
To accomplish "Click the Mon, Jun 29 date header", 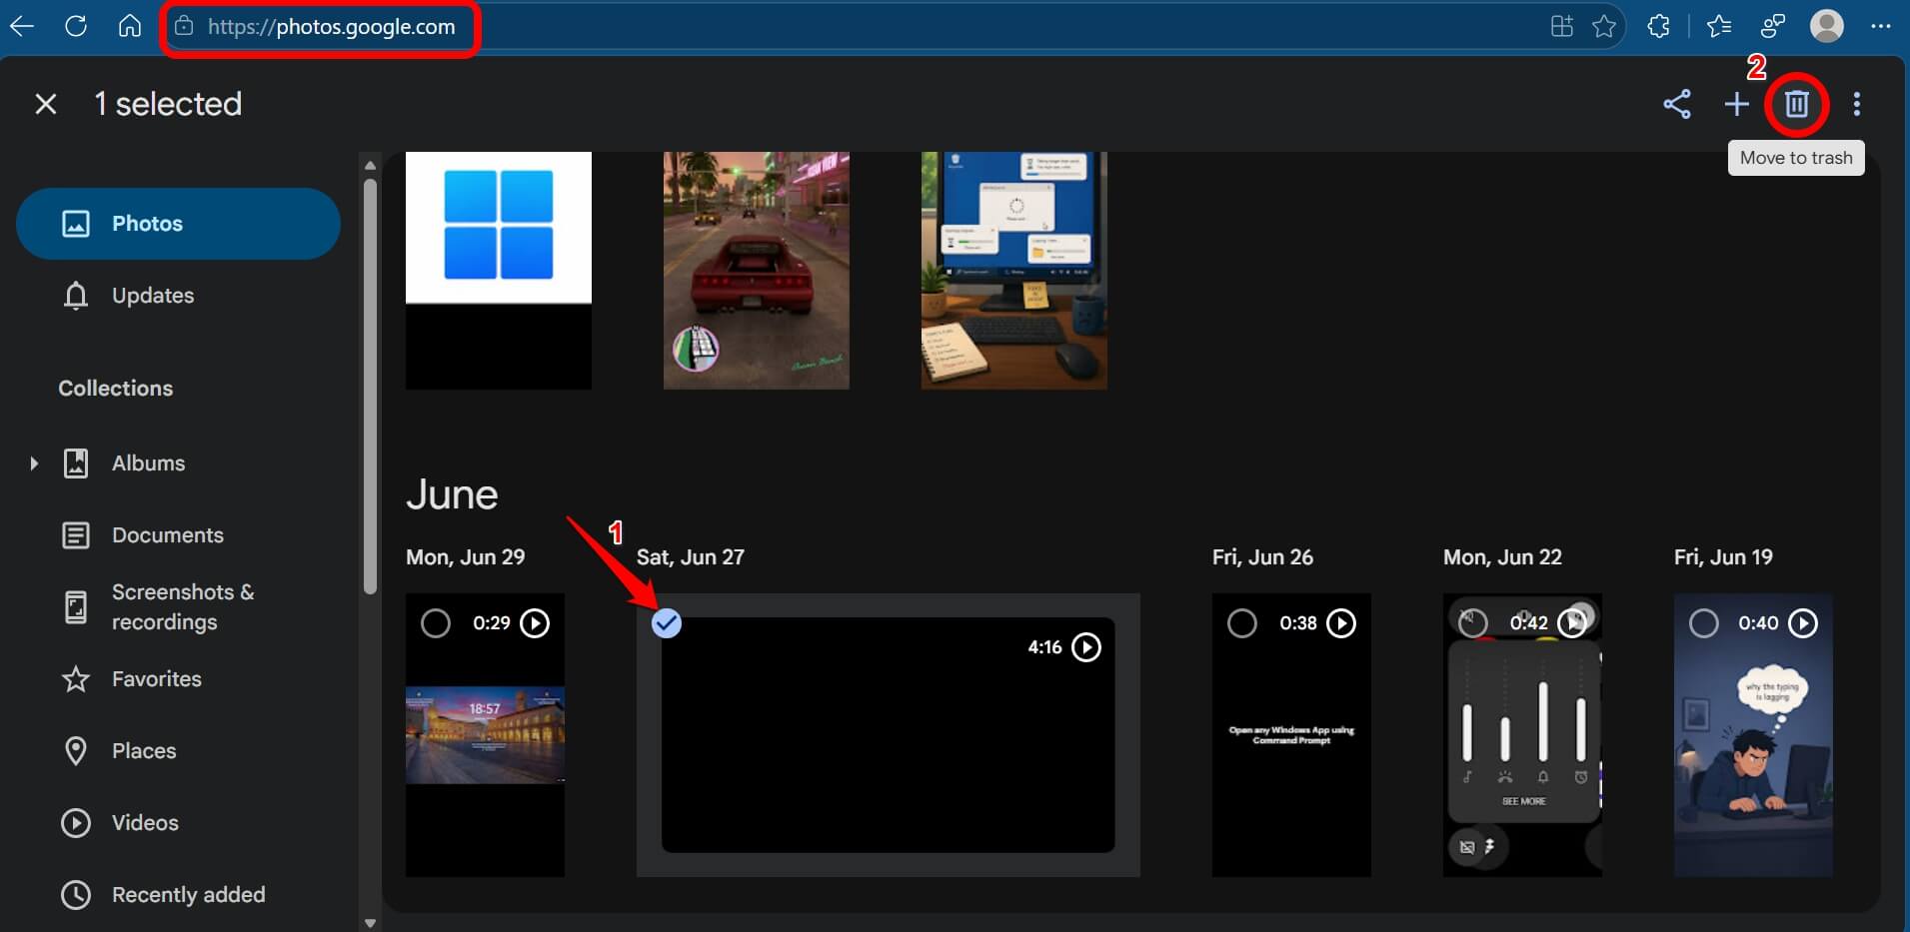I will point(466,557).
